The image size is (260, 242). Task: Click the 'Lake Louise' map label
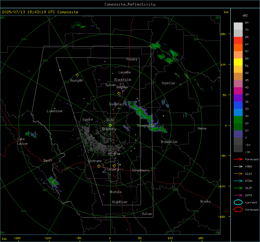(x=23, y=141)
